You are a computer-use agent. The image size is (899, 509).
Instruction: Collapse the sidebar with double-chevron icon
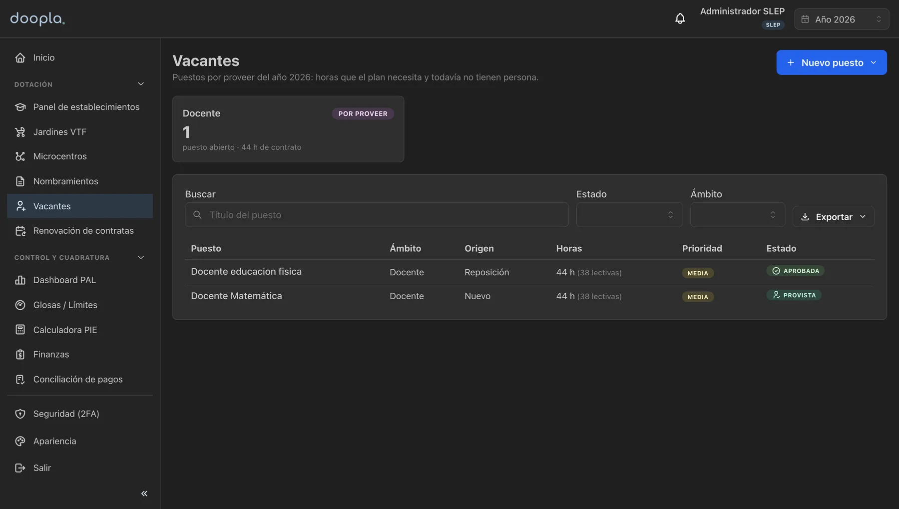[x=144, y=494]
